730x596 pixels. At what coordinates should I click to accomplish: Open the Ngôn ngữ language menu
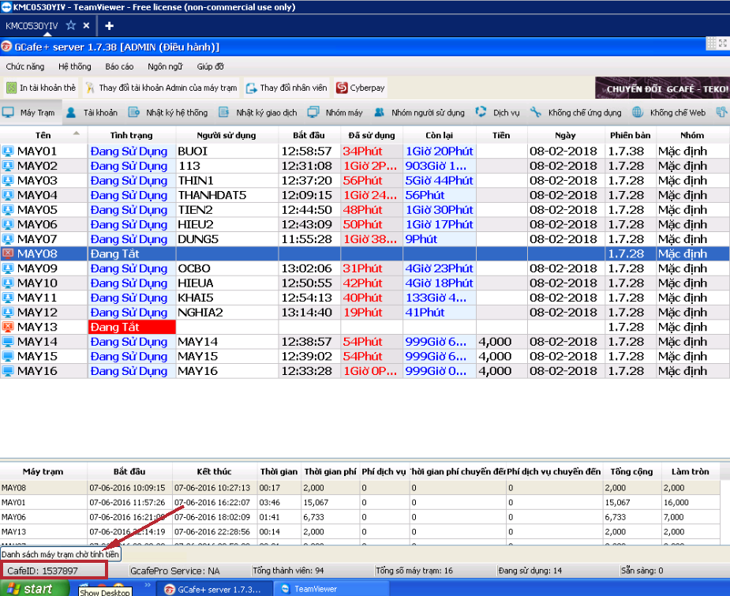(164, 67)
